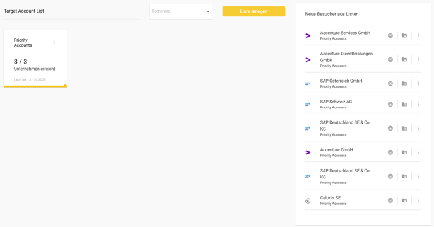Select Accenture GmbH visitor name

point(337,150)
